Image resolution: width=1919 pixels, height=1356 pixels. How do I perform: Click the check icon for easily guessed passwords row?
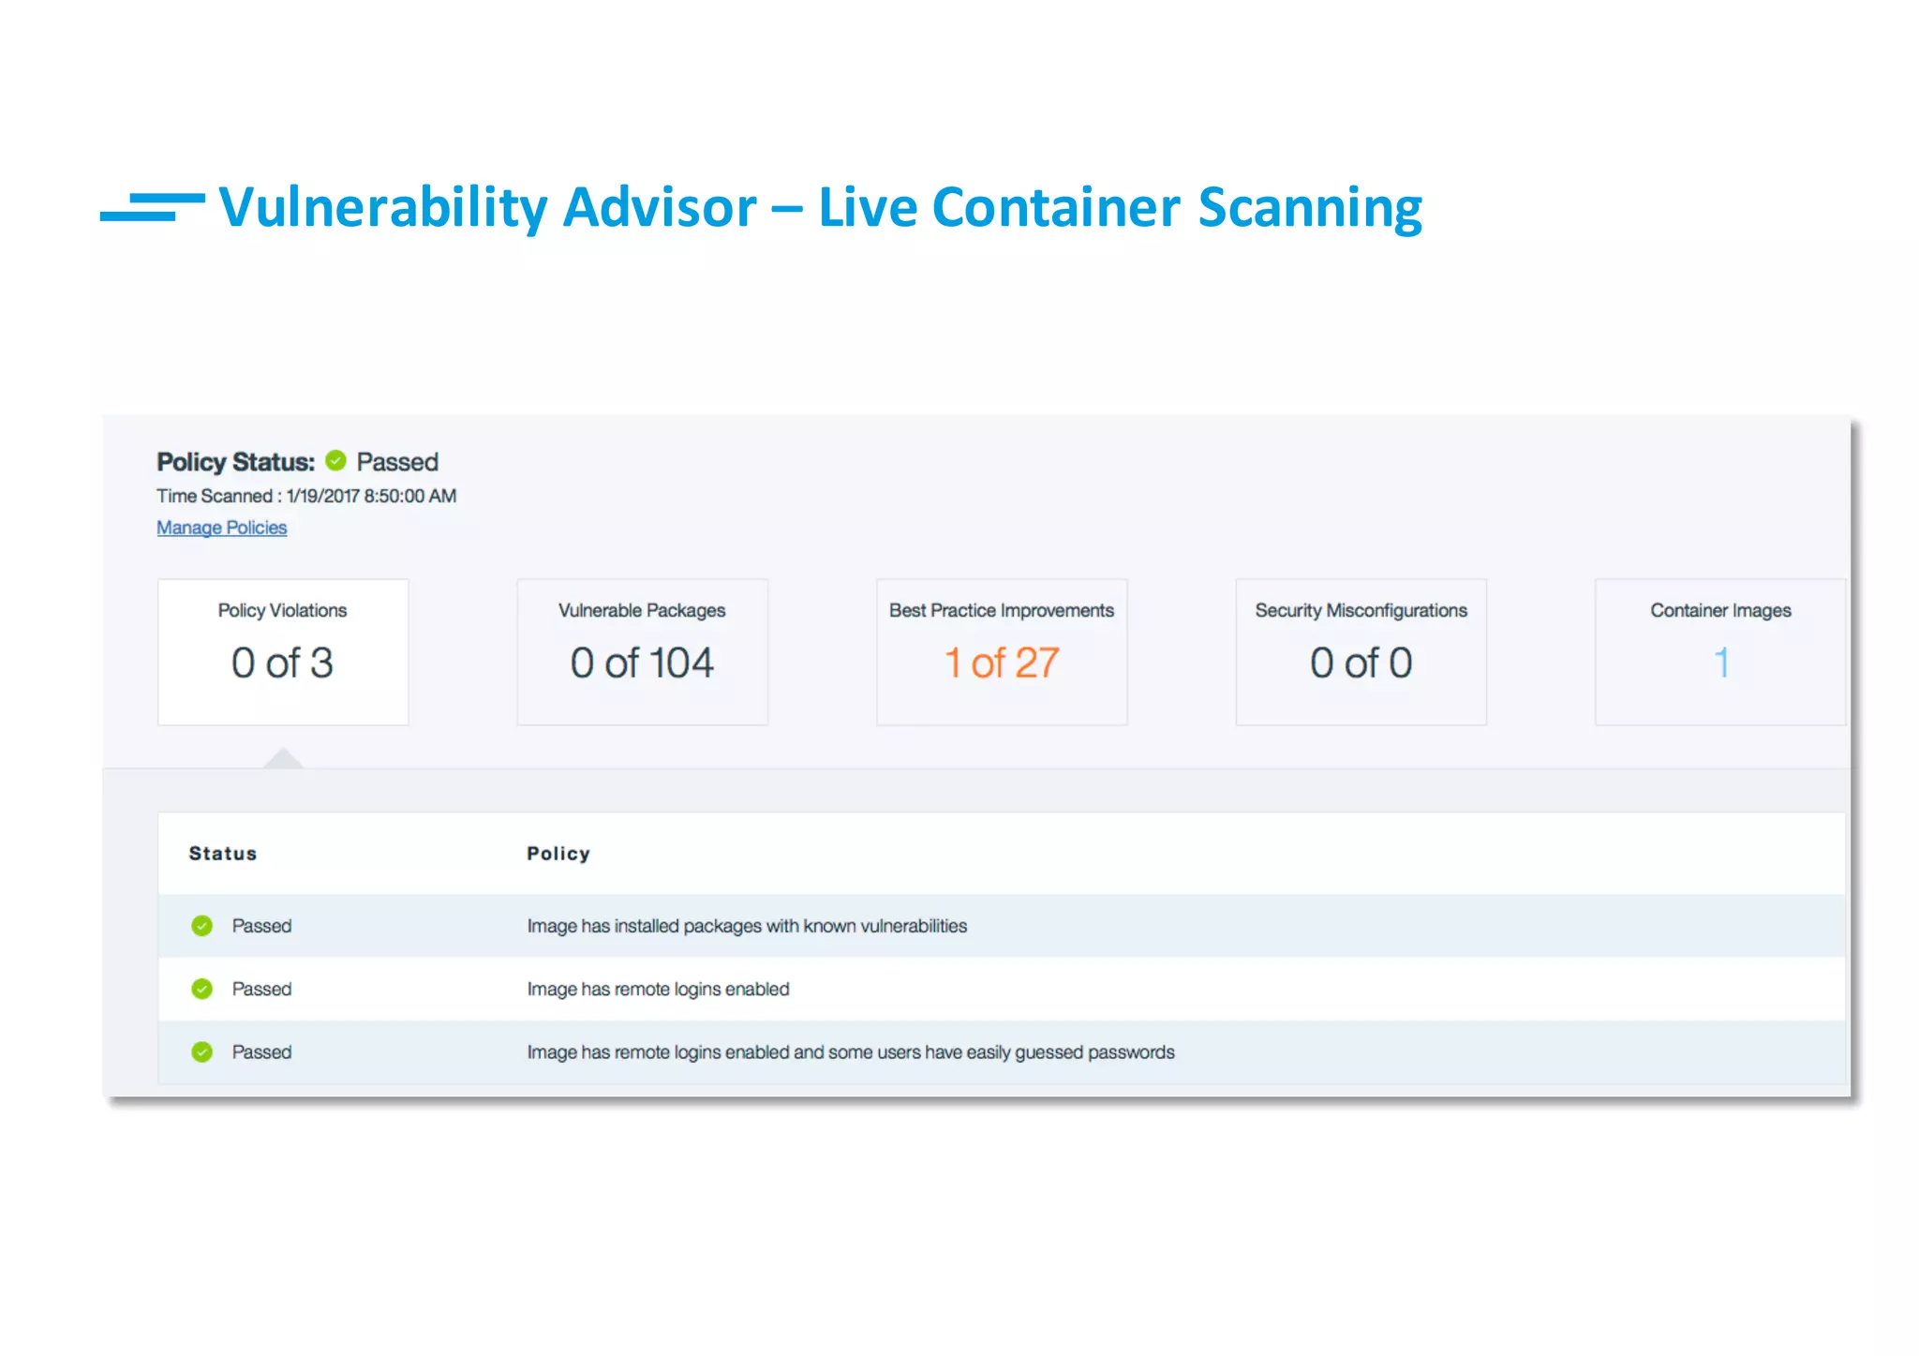pyautogui.click(x=201, y=1051)
